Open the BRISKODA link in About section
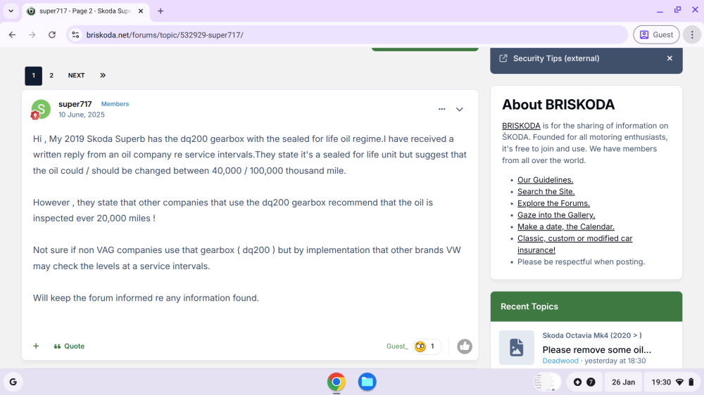 521,126
